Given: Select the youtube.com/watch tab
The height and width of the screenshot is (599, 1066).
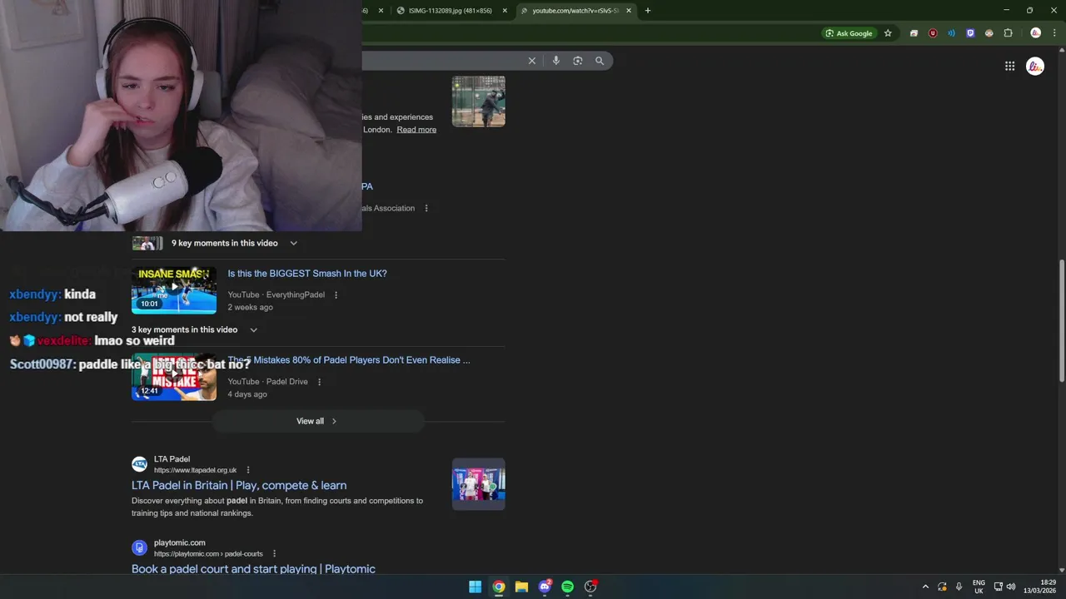Looking at the screenshot, I should 575,11.
